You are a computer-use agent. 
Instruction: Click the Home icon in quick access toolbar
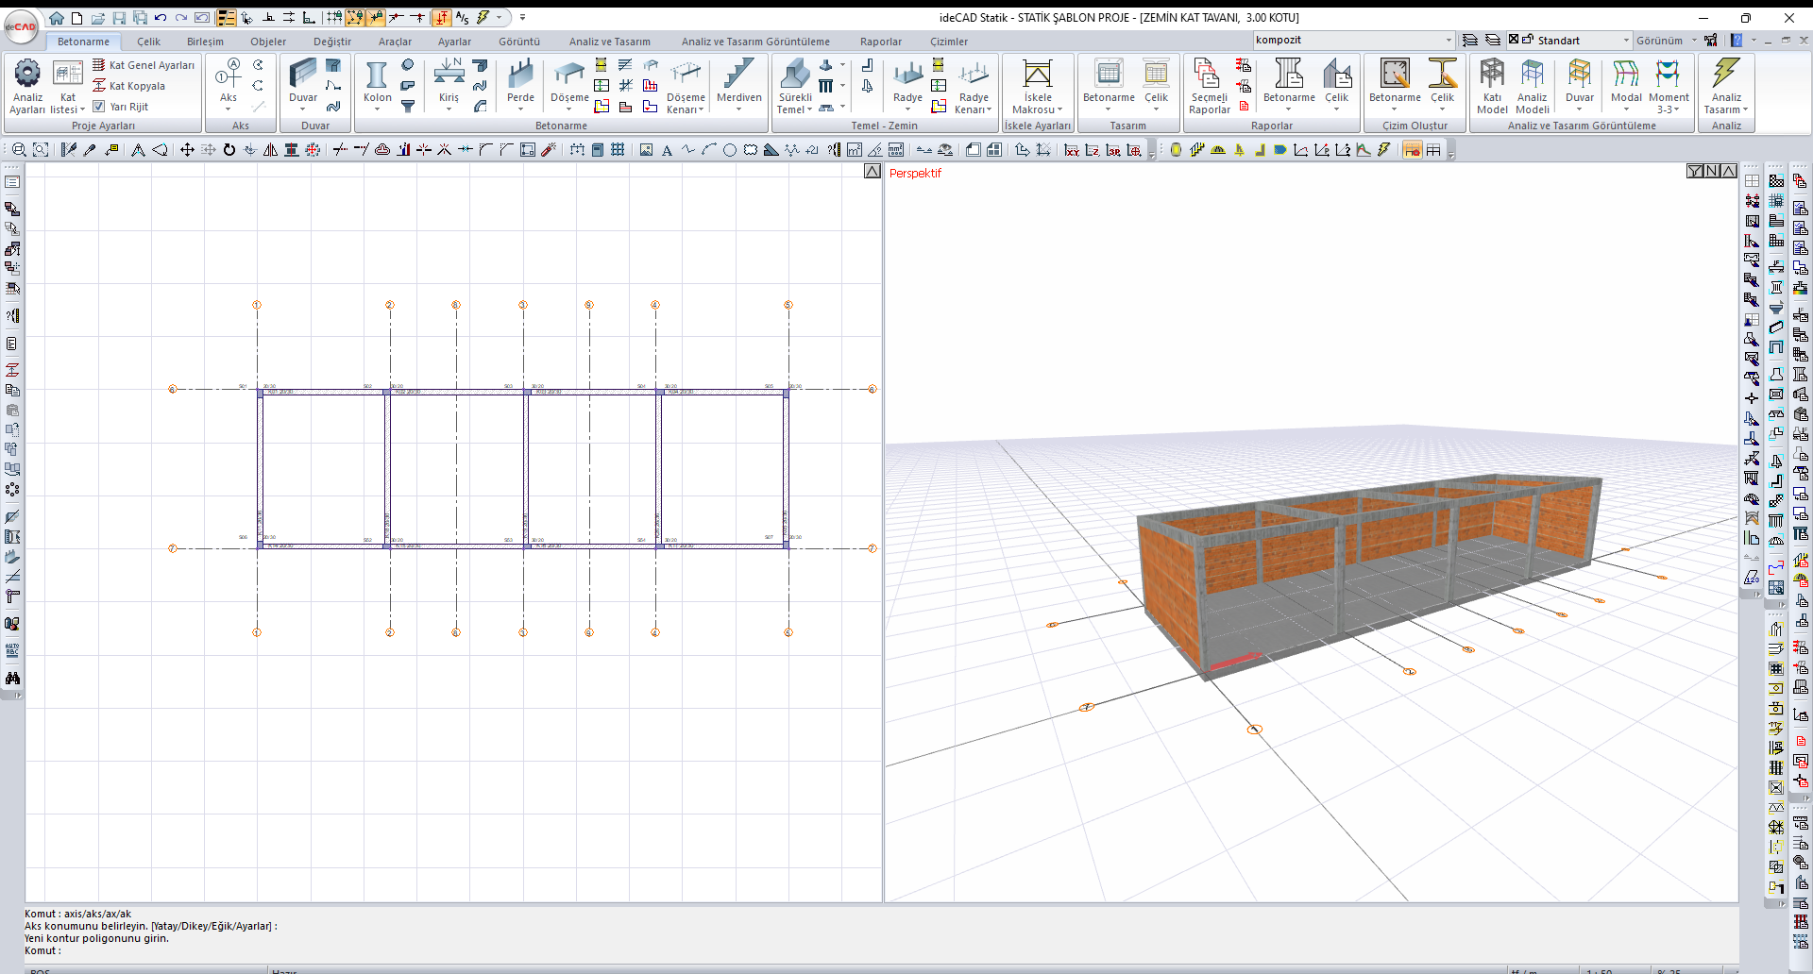point(57,18)
